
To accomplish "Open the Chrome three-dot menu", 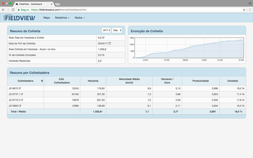I will [x=250, y=10].
